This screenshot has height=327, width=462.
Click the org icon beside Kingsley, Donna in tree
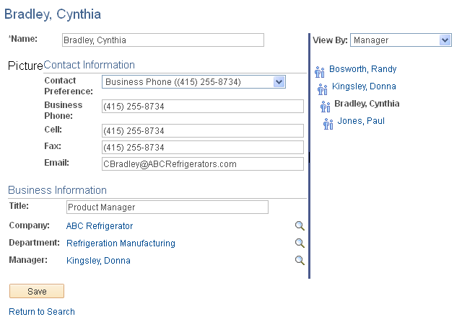click(323, 89)
